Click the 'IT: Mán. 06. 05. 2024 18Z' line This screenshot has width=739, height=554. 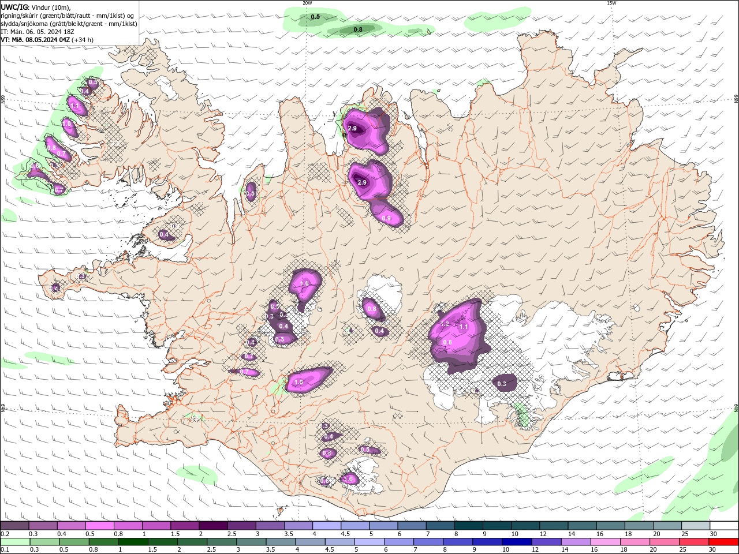point(38,32)
